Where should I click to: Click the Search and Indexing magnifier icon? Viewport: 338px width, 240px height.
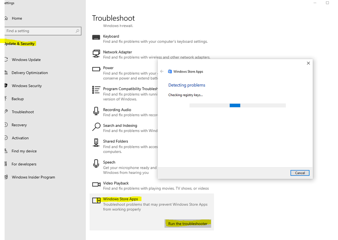(x=96, y=127)
